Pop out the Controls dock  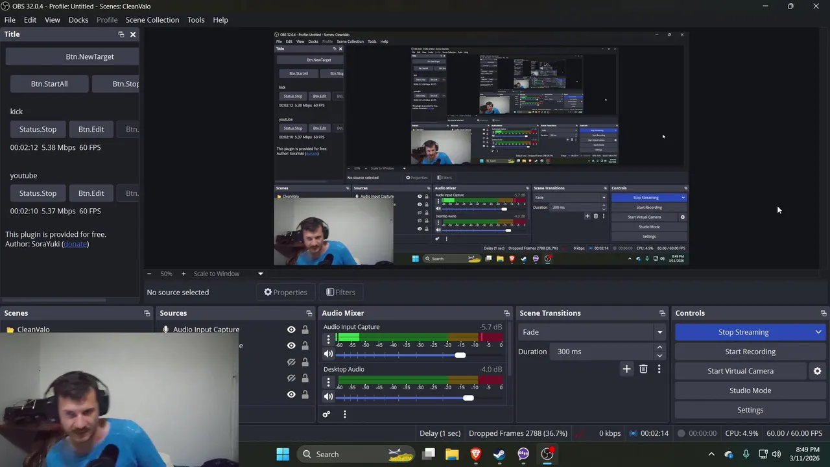coord(824,313)
